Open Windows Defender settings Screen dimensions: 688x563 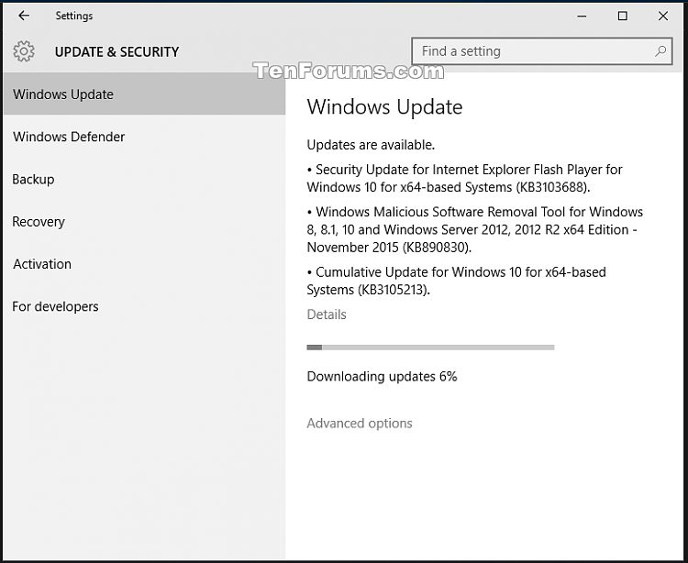[x=144, y=137]
